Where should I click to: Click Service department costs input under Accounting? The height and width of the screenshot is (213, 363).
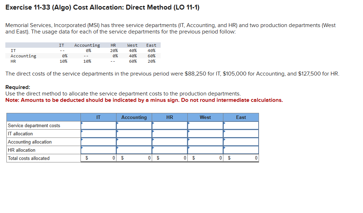[134, 125]
